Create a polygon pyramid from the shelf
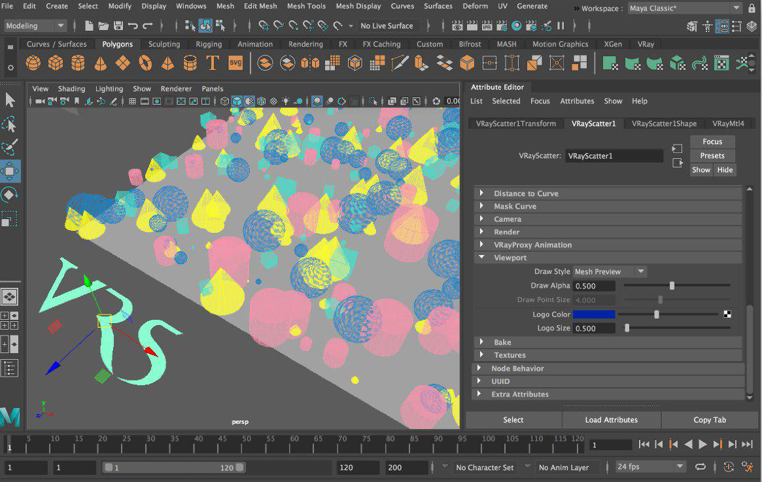This screenshot has width=762, height=482. tap(167, 63)
